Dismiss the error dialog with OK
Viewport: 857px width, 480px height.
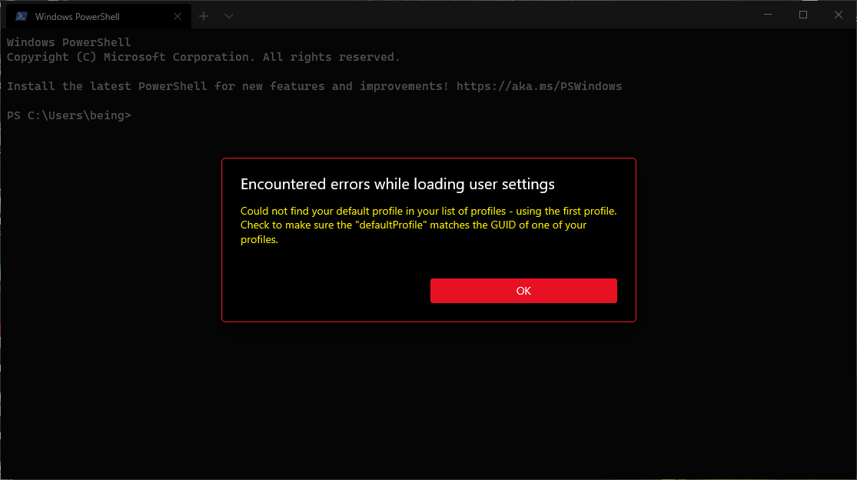[523, 290]
